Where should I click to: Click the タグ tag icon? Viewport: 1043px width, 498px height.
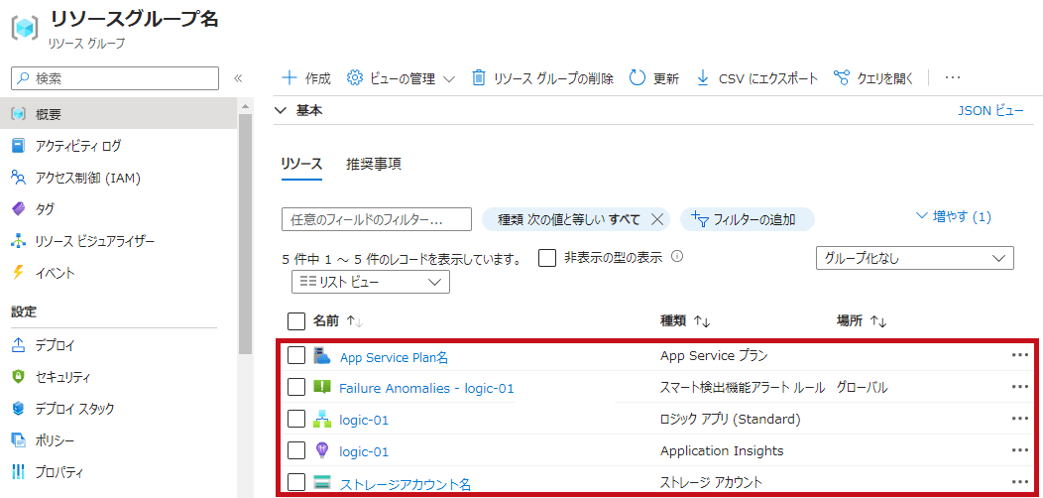tap(19, 209)
